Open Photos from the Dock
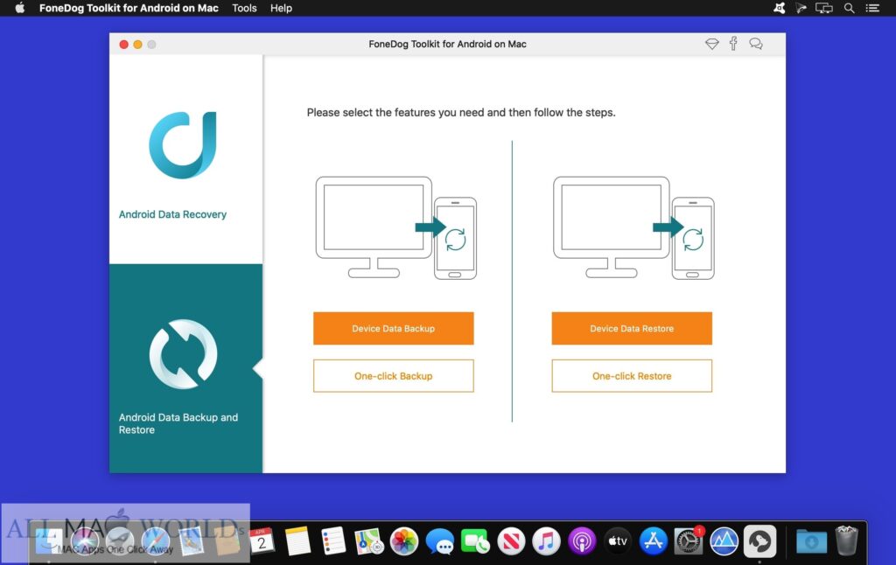The height and width of the screenshot is (565, 896). pos(404,541)
